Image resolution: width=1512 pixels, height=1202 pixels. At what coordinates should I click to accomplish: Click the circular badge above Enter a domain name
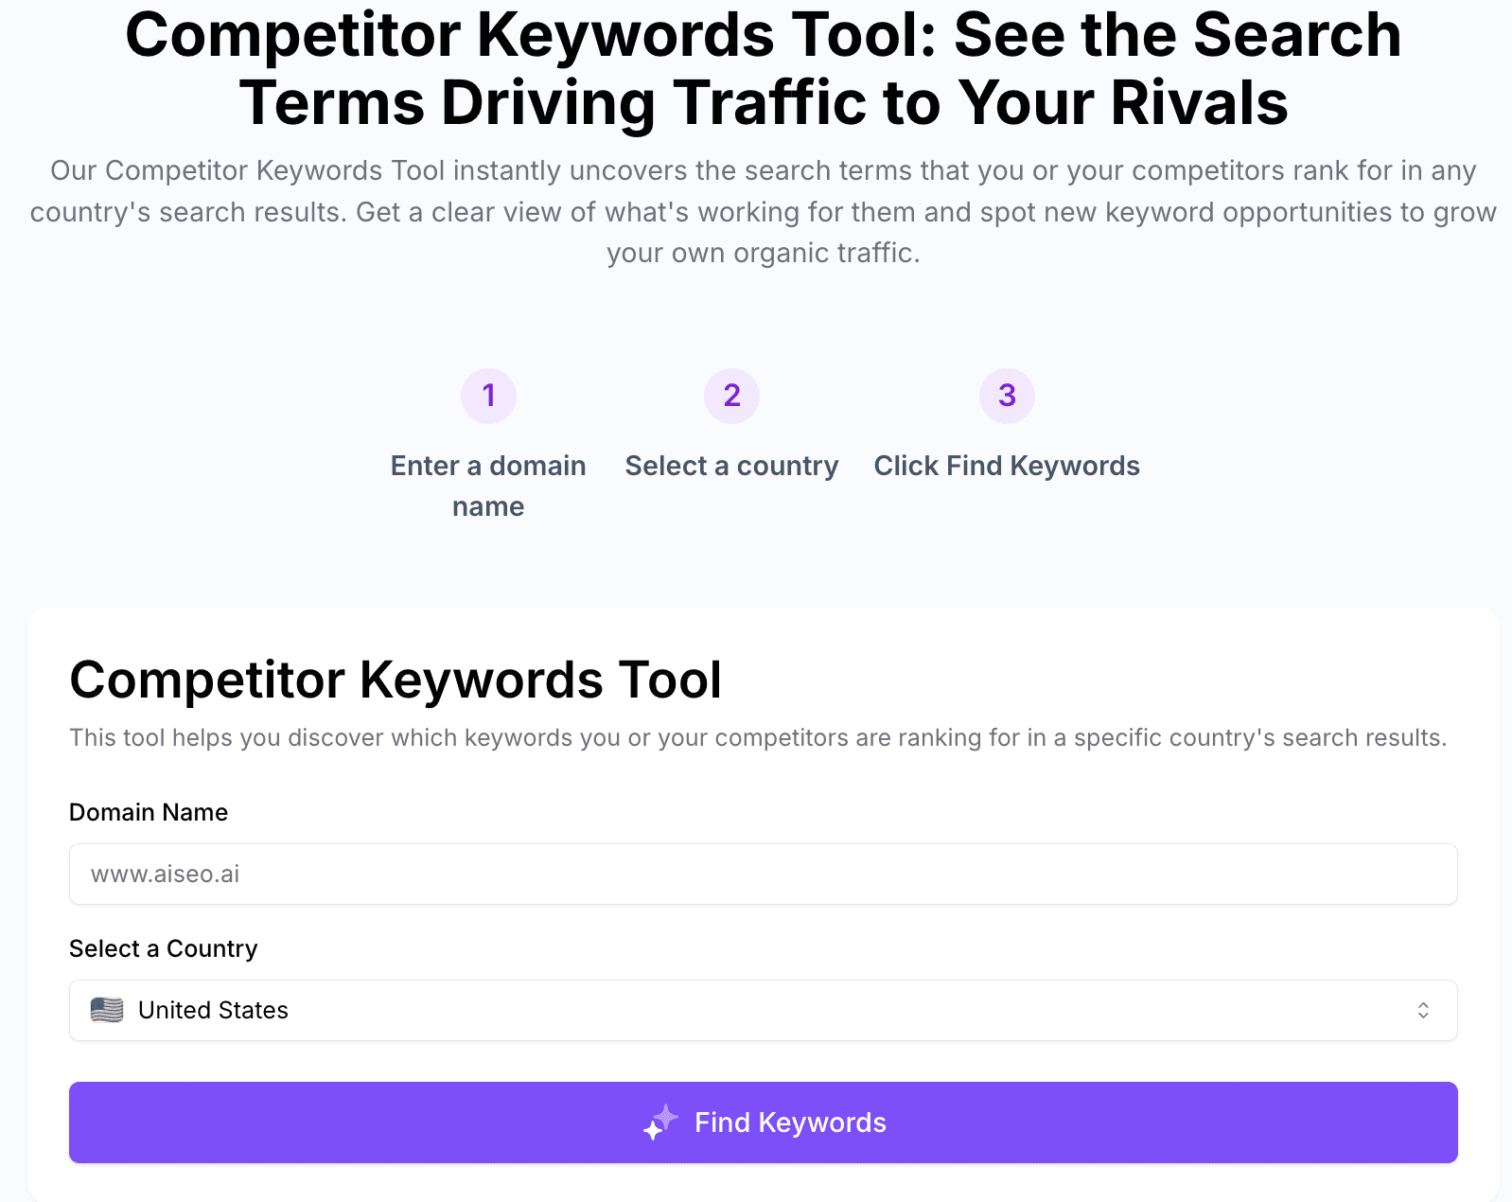[x=488, y=396]
